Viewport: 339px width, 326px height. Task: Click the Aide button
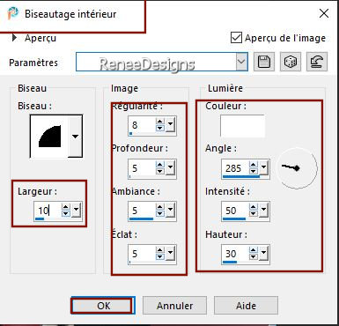pos(246,306)
